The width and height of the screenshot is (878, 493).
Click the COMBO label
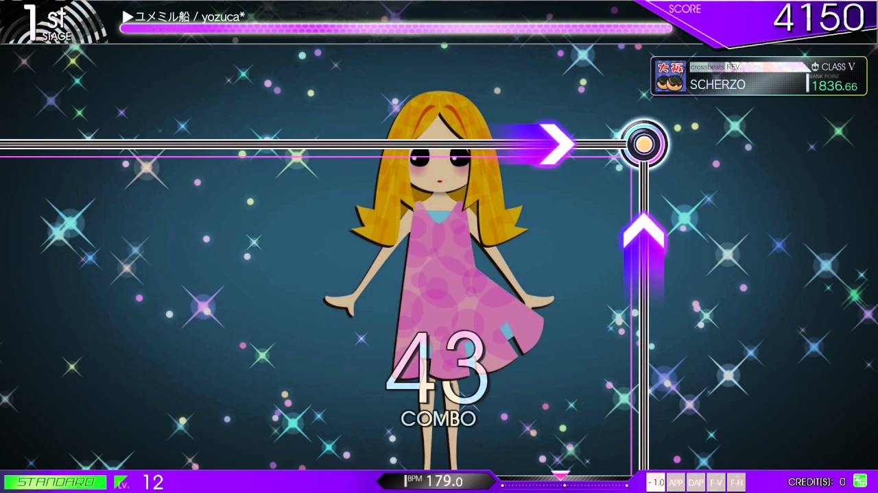[438, 419]
